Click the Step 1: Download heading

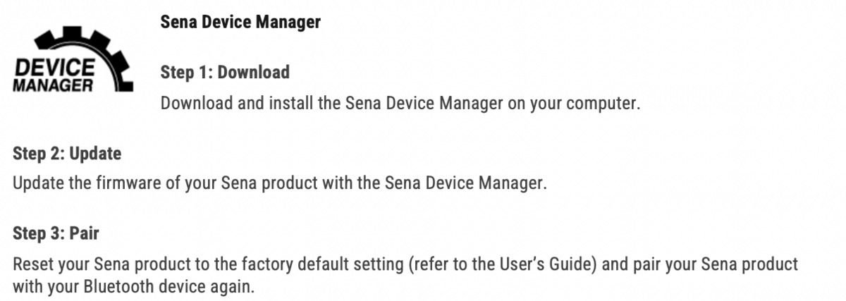click(225, 72)
